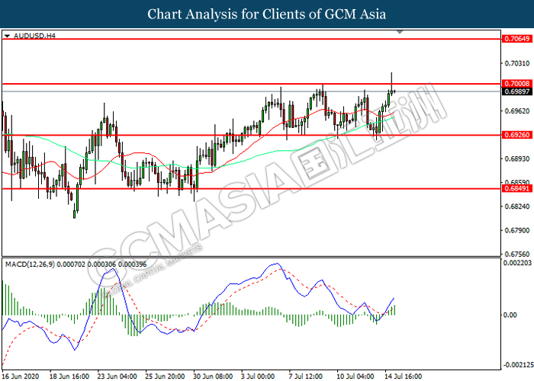Click the -0.002123 MACD scale value
The height and width of the screenshot is (381, 534).
(x=515, y=365)
